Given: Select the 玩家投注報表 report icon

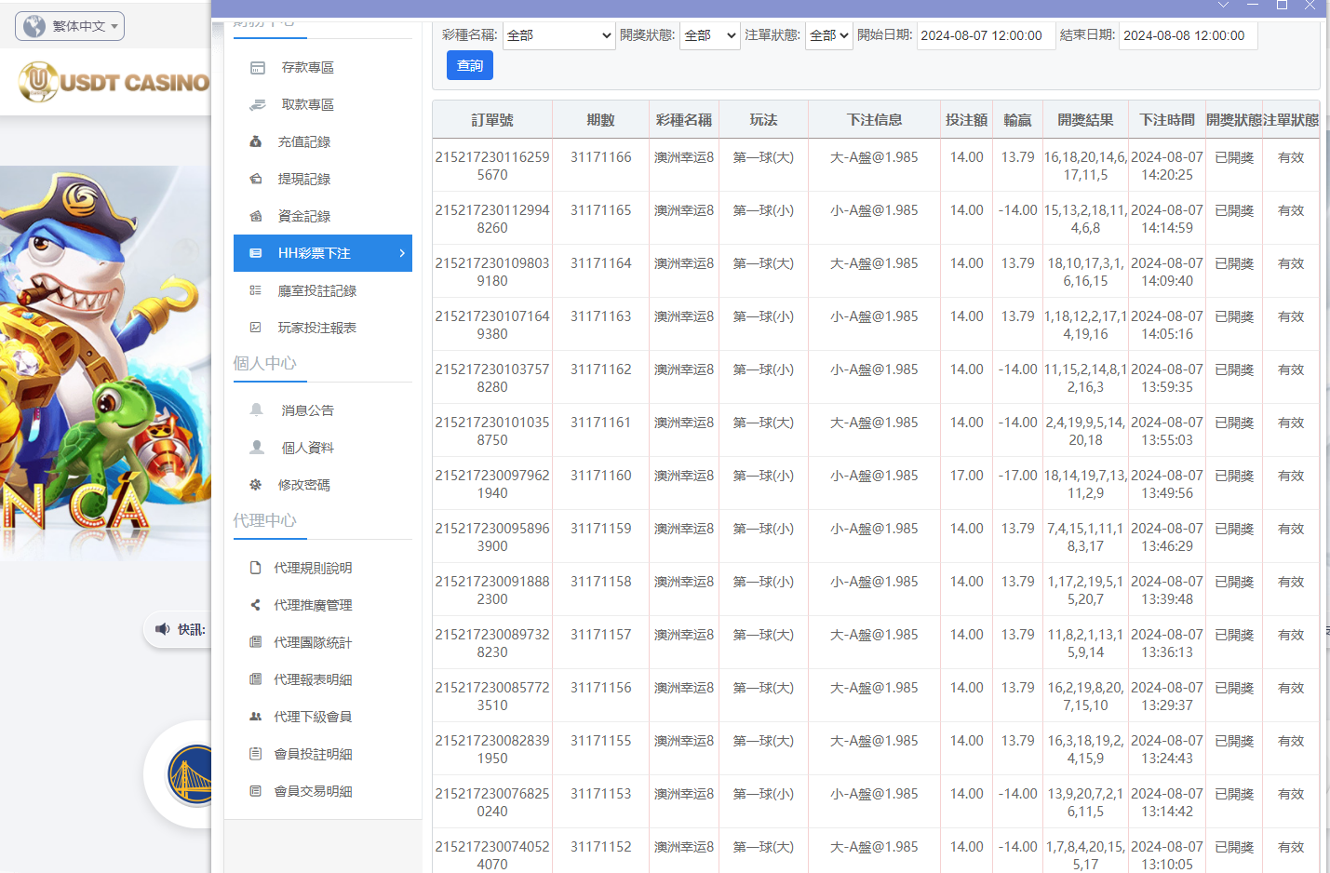Looking at the screenshot, I should (x=258, y=327).
